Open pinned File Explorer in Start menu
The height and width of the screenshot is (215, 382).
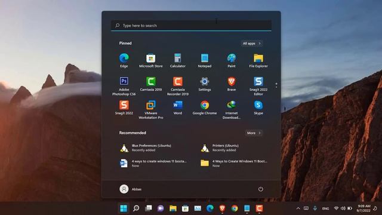258,60
